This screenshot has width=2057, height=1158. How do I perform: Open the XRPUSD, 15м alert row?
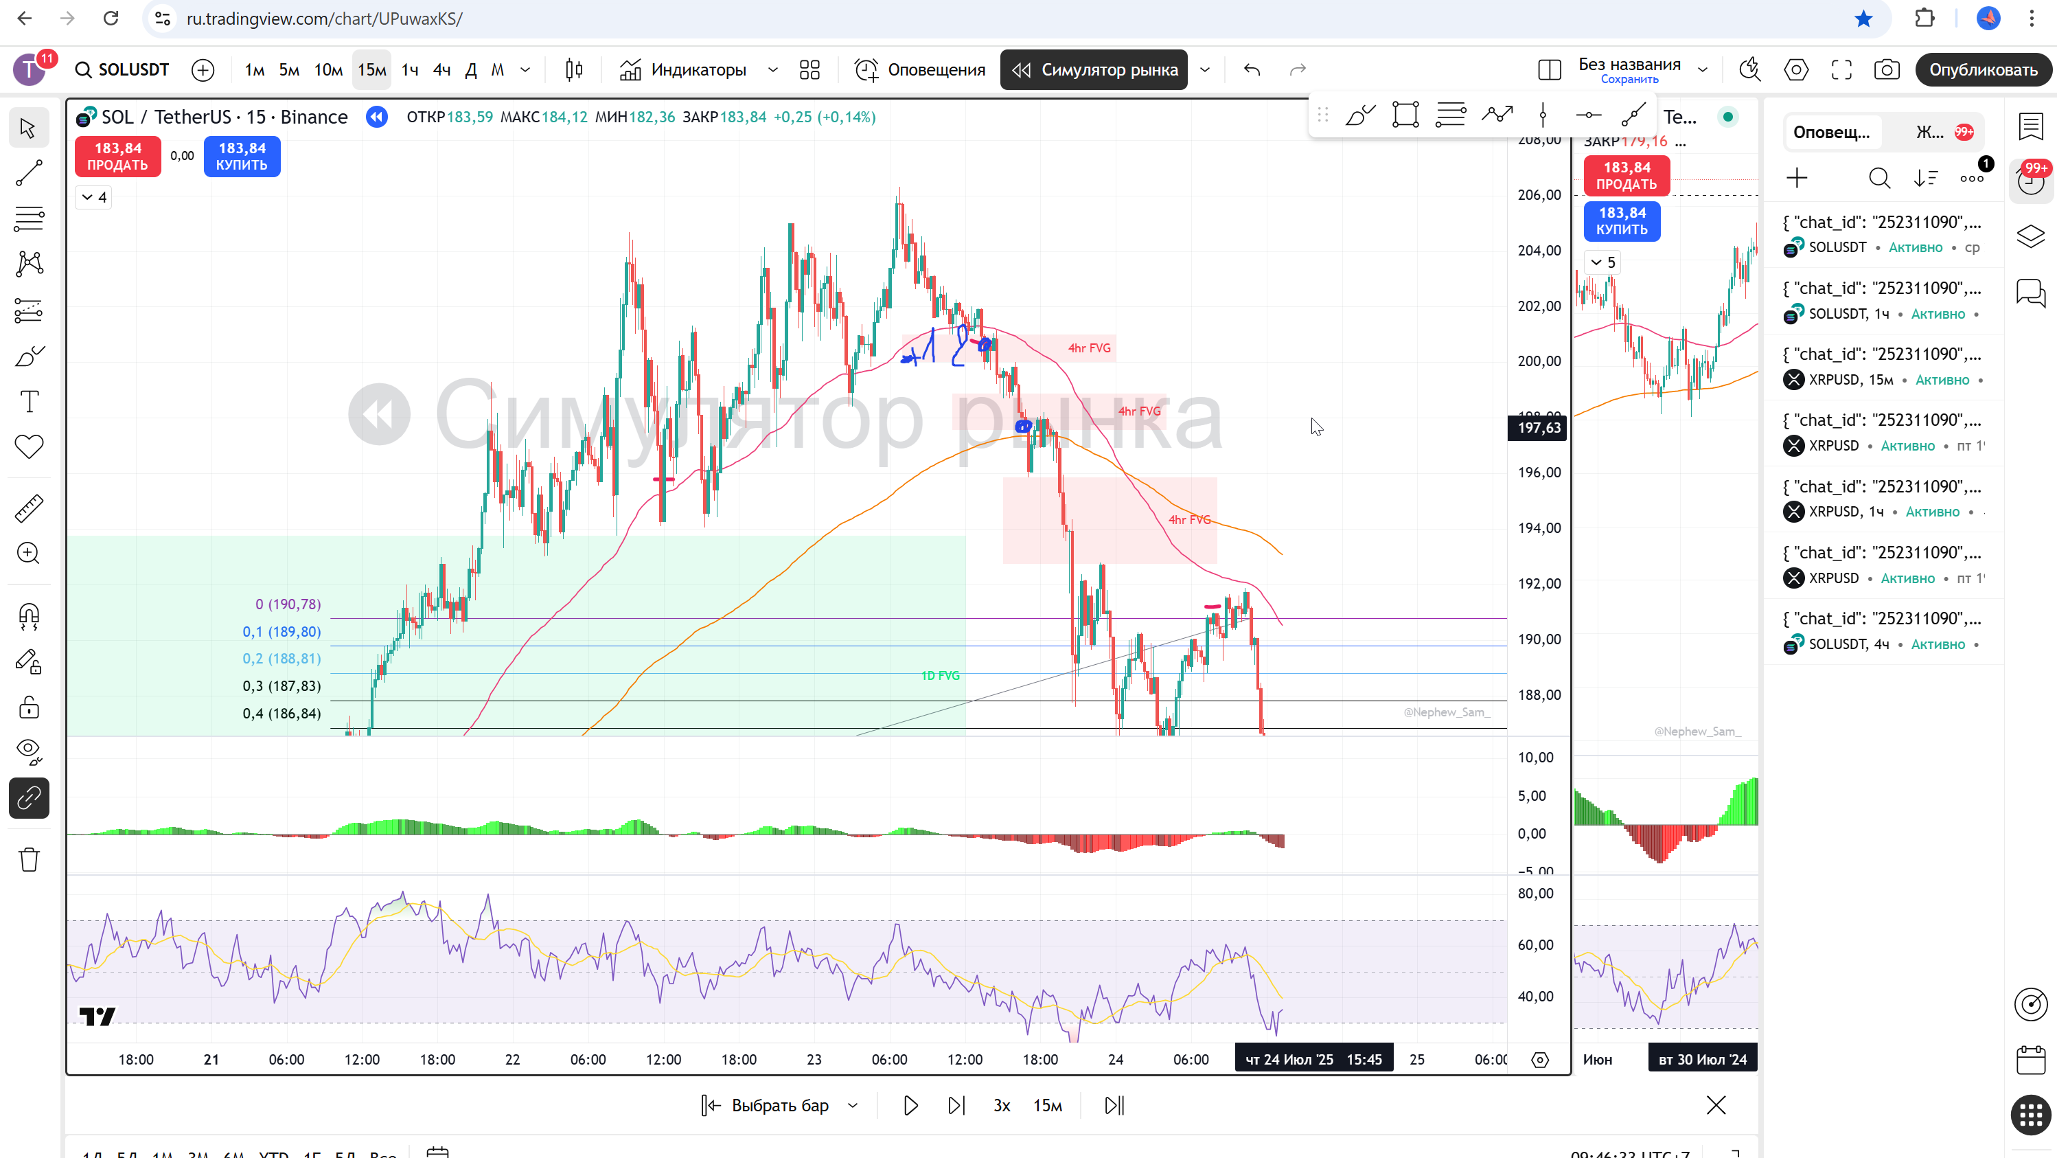1883,367
